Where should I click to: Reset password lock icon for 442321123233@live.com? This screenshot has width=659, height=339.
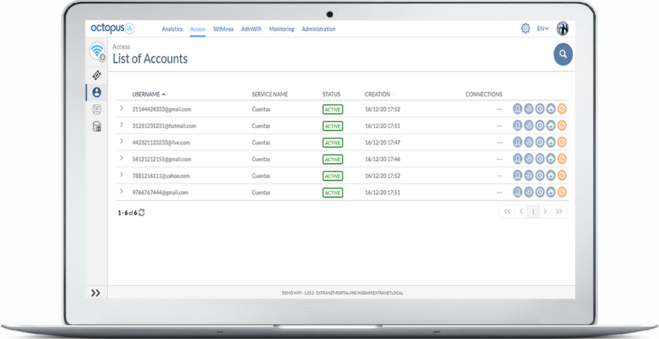tap(529, 142)
